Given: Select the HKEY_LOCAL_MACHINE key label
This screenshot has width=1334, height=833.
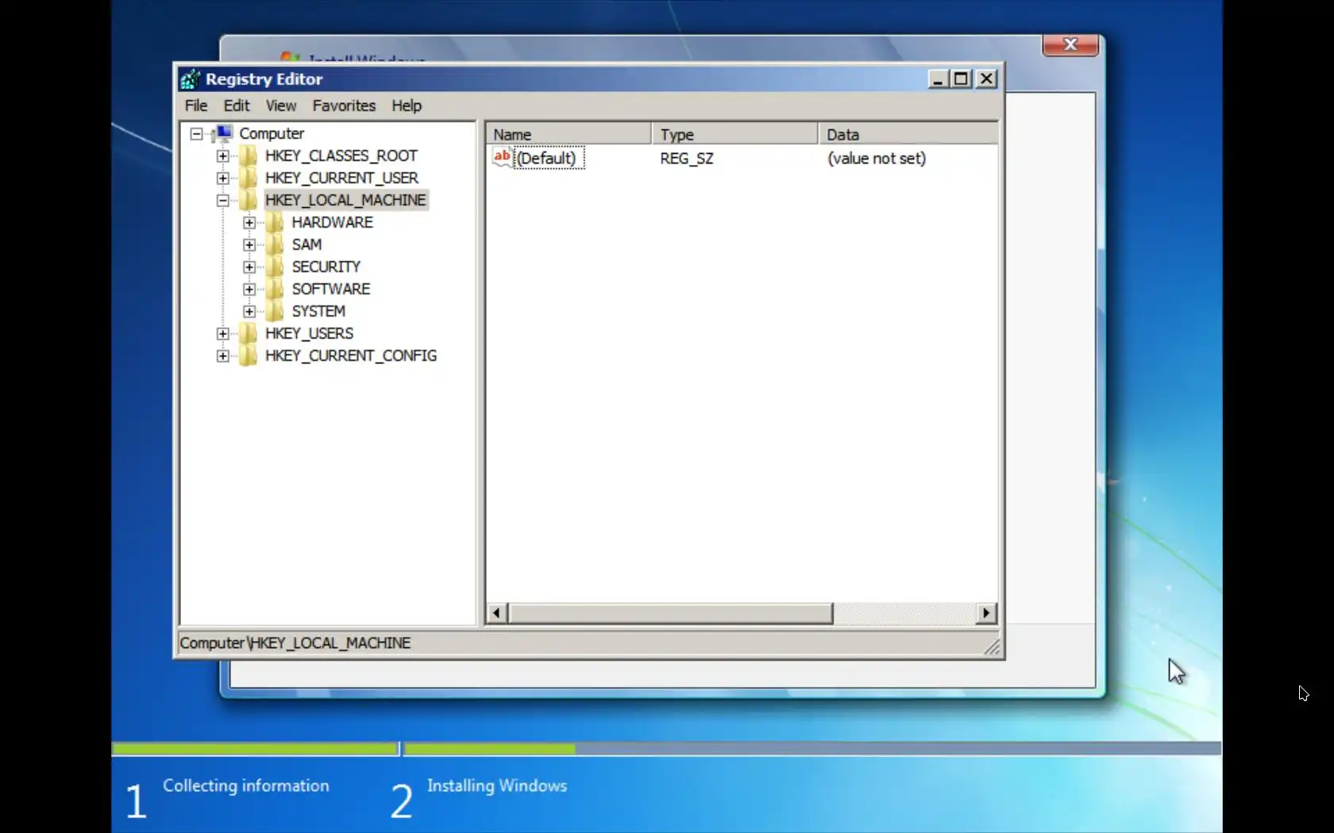Looking at the screenshot, I should click(x=345, y=200).
